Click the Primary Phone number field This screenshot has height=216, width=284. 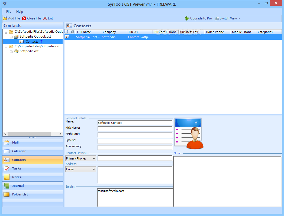pyautogui.click(x=135, y=158)
